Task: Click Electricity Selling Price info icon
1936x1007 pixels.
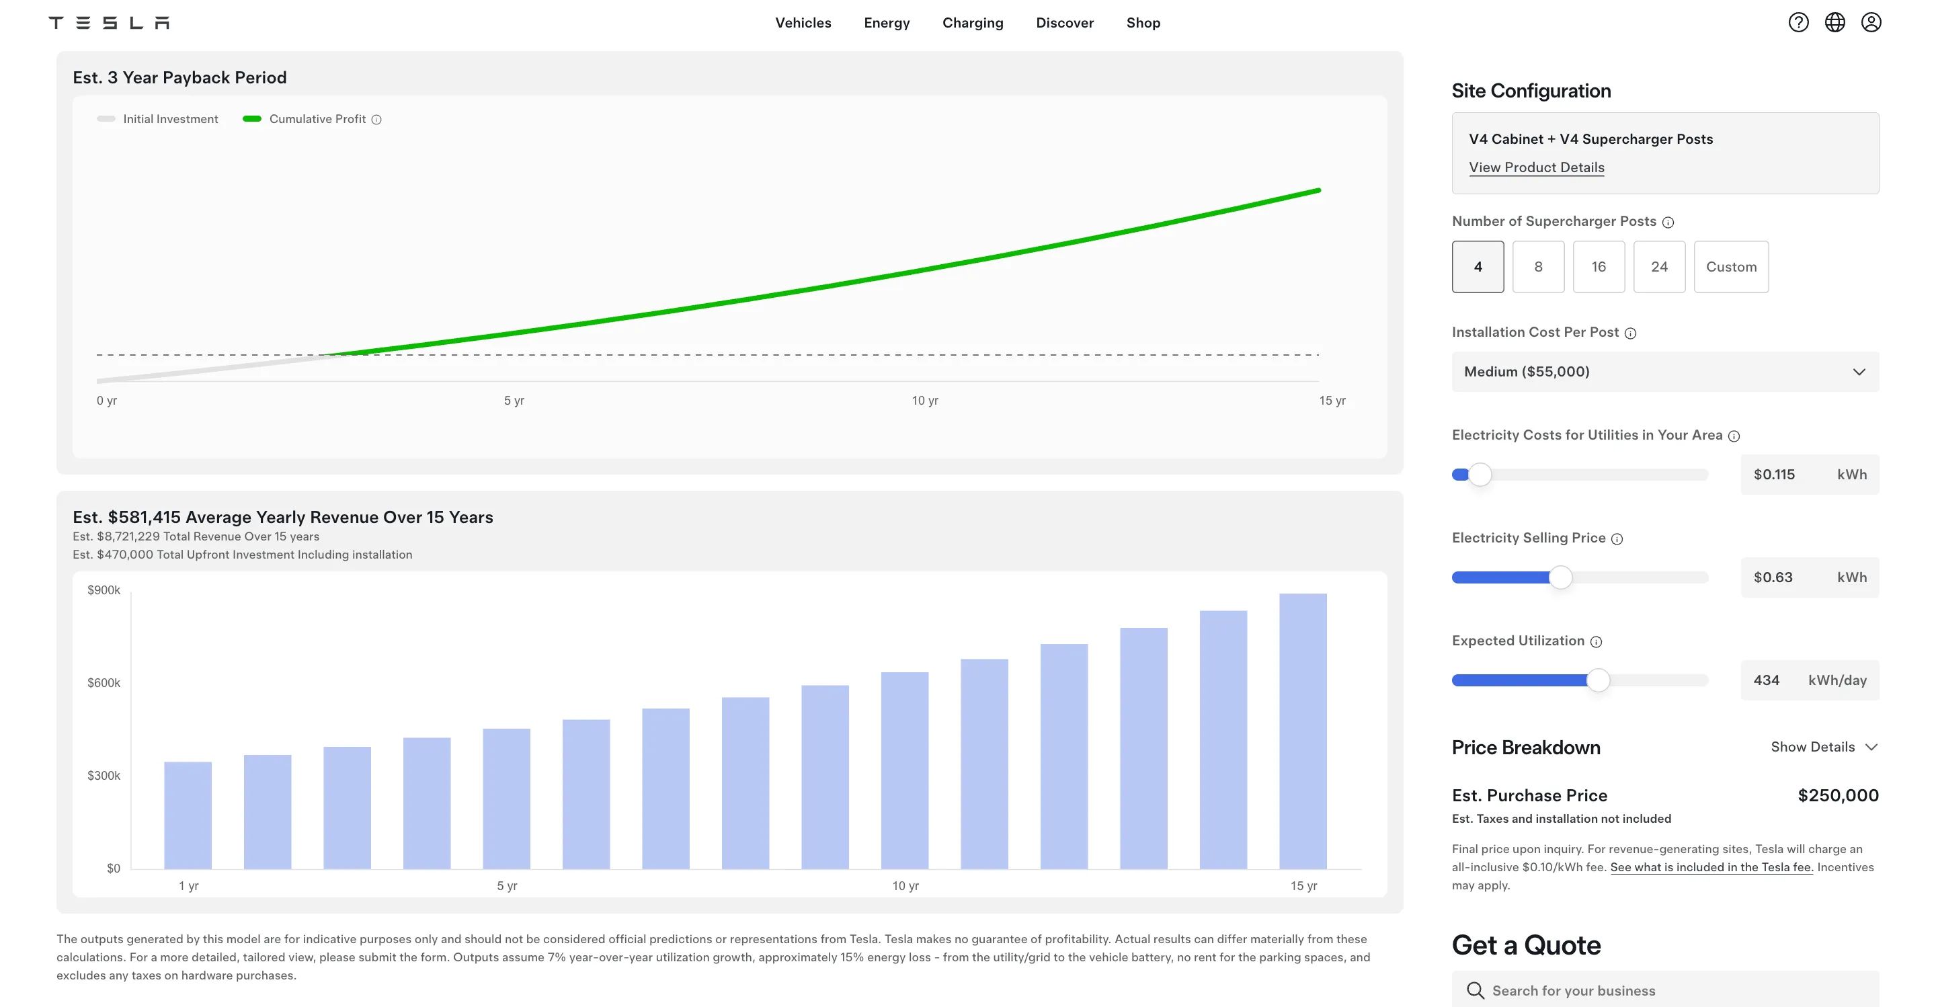Action: tap(1617, 539)
